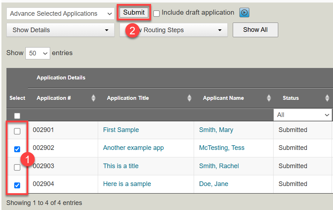Expand the Show Details dropdown
This screenshot has width=333, height=210.
point(60,30)
